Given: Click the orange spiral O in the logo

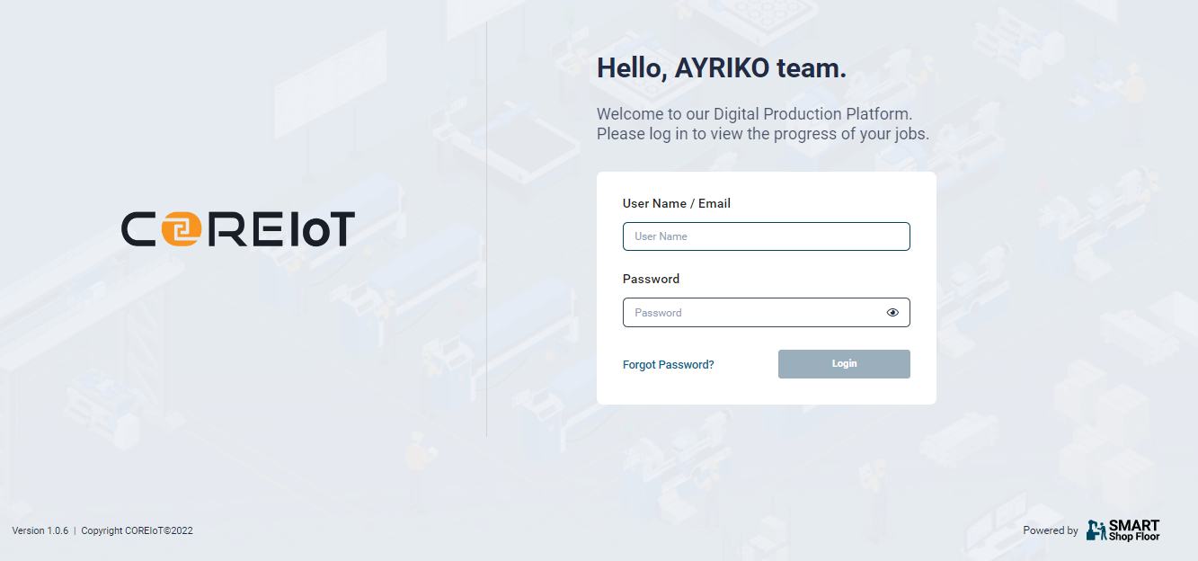Looking at the screenshot, I should (183, 229).
